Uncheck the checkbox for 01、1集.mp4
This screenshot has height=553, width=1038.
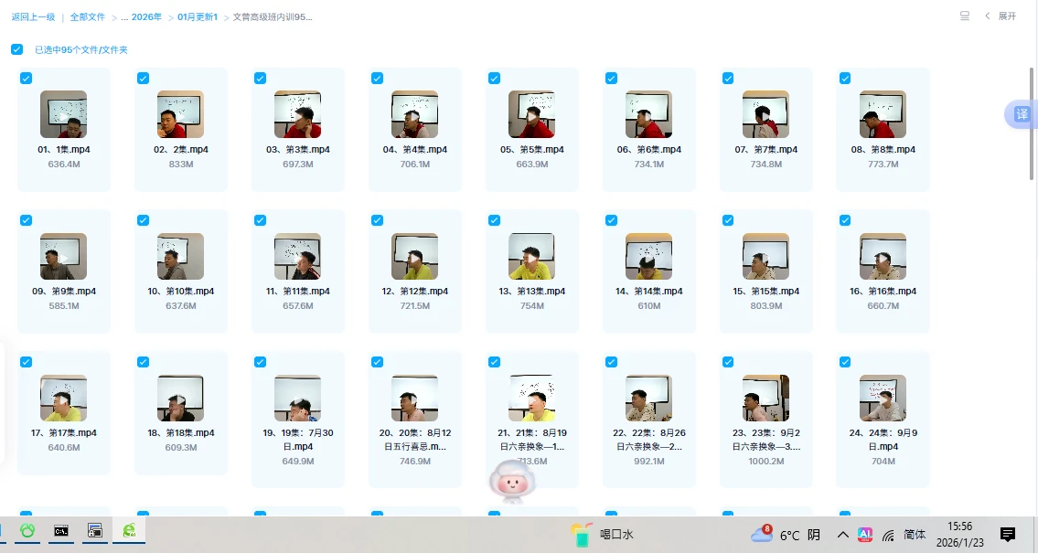[x=26, y=79]
